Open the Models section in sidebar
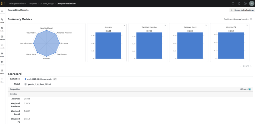Image resolution: width=255 pixels, height=125 pixels. click(2, 54)
